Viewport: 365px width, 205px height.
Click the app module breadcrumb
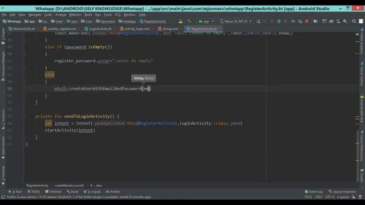click(30, 22)
